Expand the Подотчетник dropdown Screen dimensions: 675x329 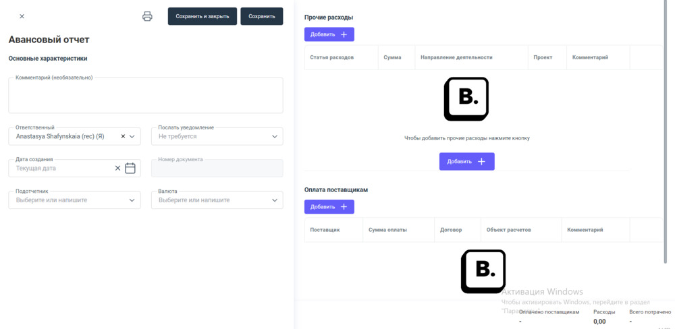click(x=132, y=200)
